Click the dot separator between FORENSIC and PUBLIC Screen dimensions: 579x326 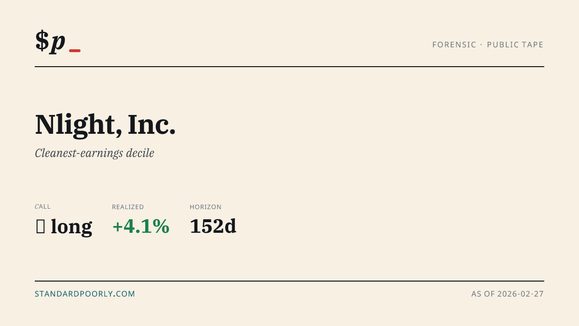(482, 45)
